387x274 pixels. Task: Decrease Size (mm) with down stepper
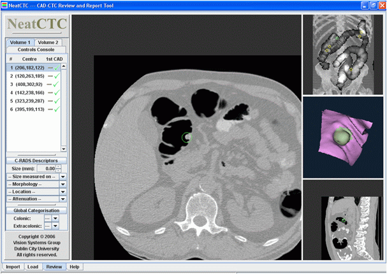coord(59,170)
